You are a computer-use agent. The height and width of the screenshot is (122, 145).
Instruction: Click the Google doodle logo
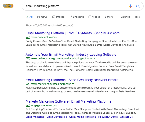click(8, 6)
